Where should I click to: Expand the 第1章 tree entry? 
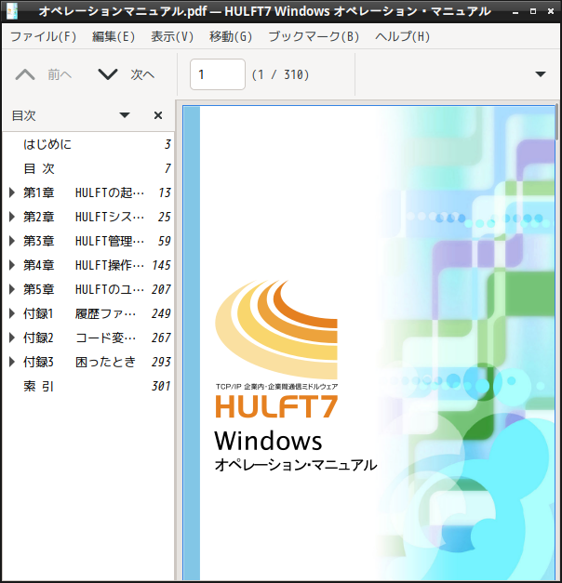click(12, 192)
